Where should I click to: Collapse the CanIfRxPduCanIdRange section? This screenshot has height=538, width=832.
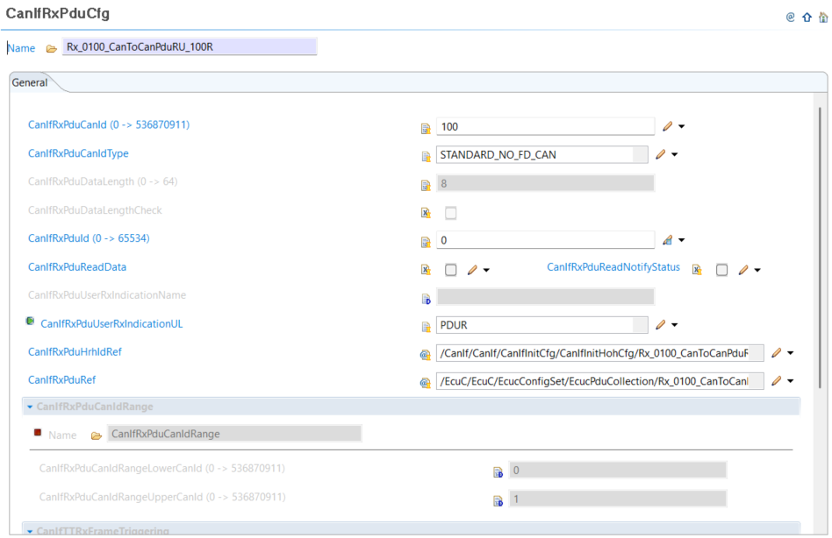(30, 407)
